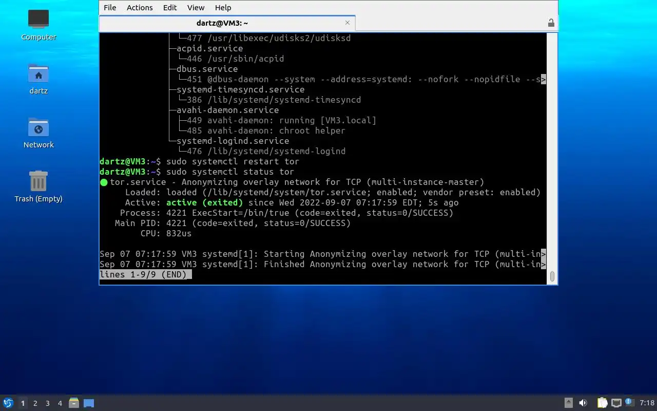The height and width of the screenshot is (411, 657).
Task: Click the 'active (exited)' status text
Action: (204, 202)
